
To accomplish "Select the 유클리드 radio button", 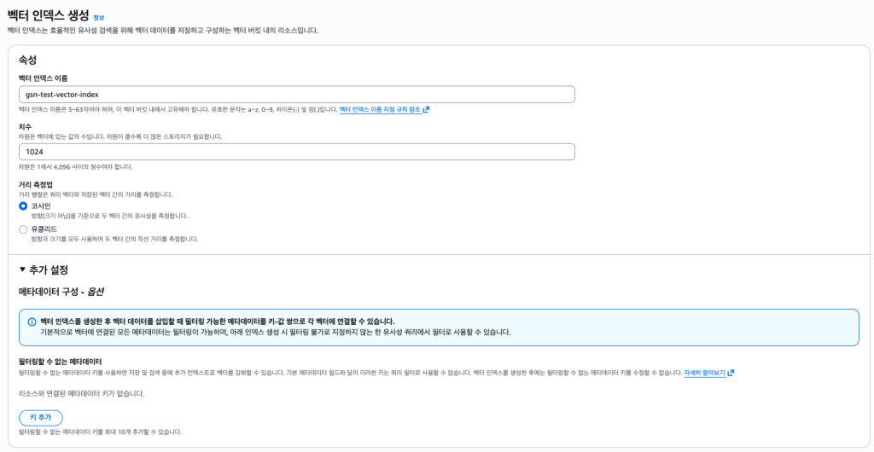I will pyautogui.click(x=23, y=229).
